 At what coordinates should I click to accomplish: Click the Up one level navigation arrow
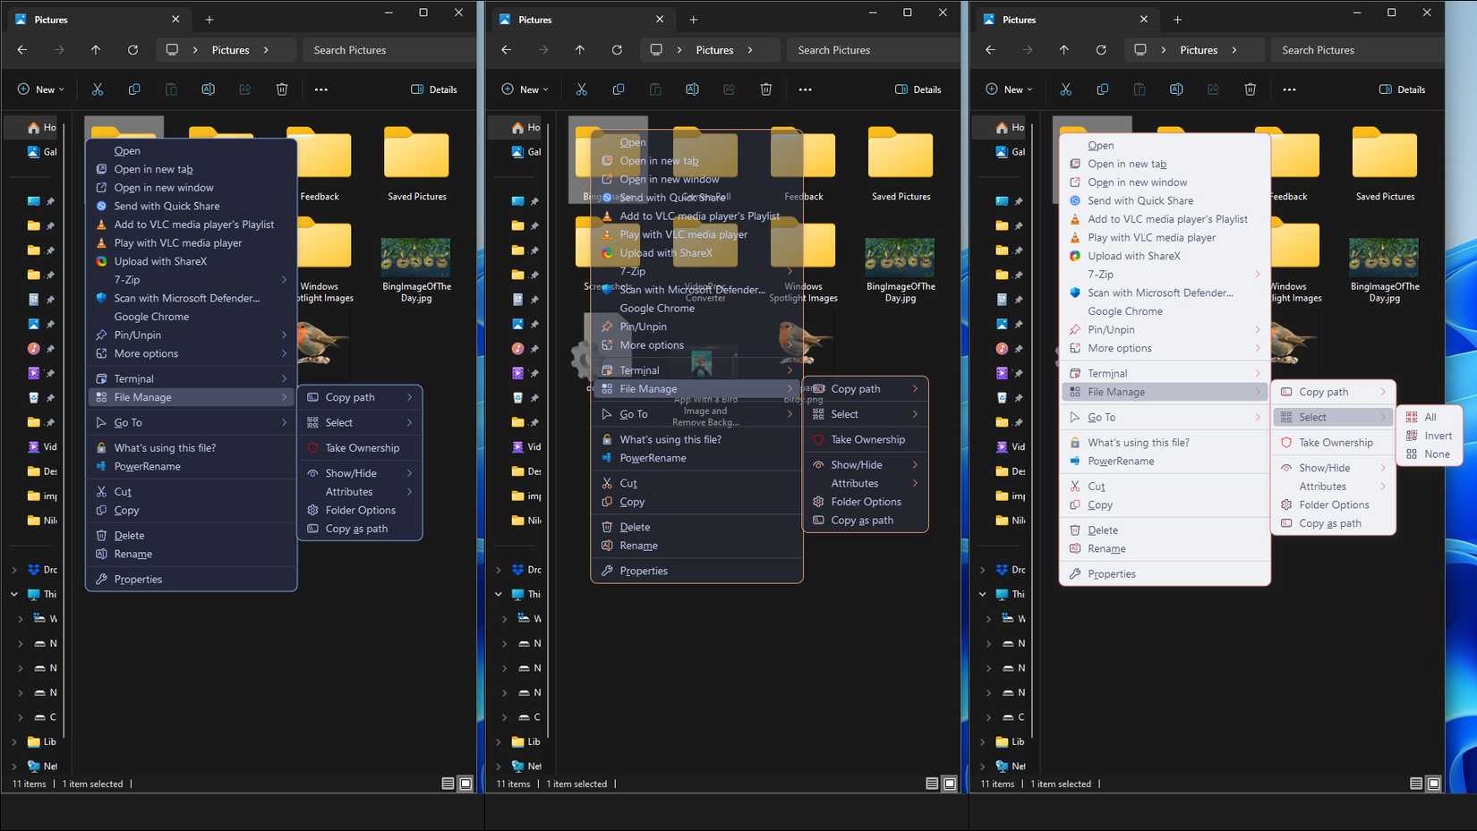[x=96, y=50]
